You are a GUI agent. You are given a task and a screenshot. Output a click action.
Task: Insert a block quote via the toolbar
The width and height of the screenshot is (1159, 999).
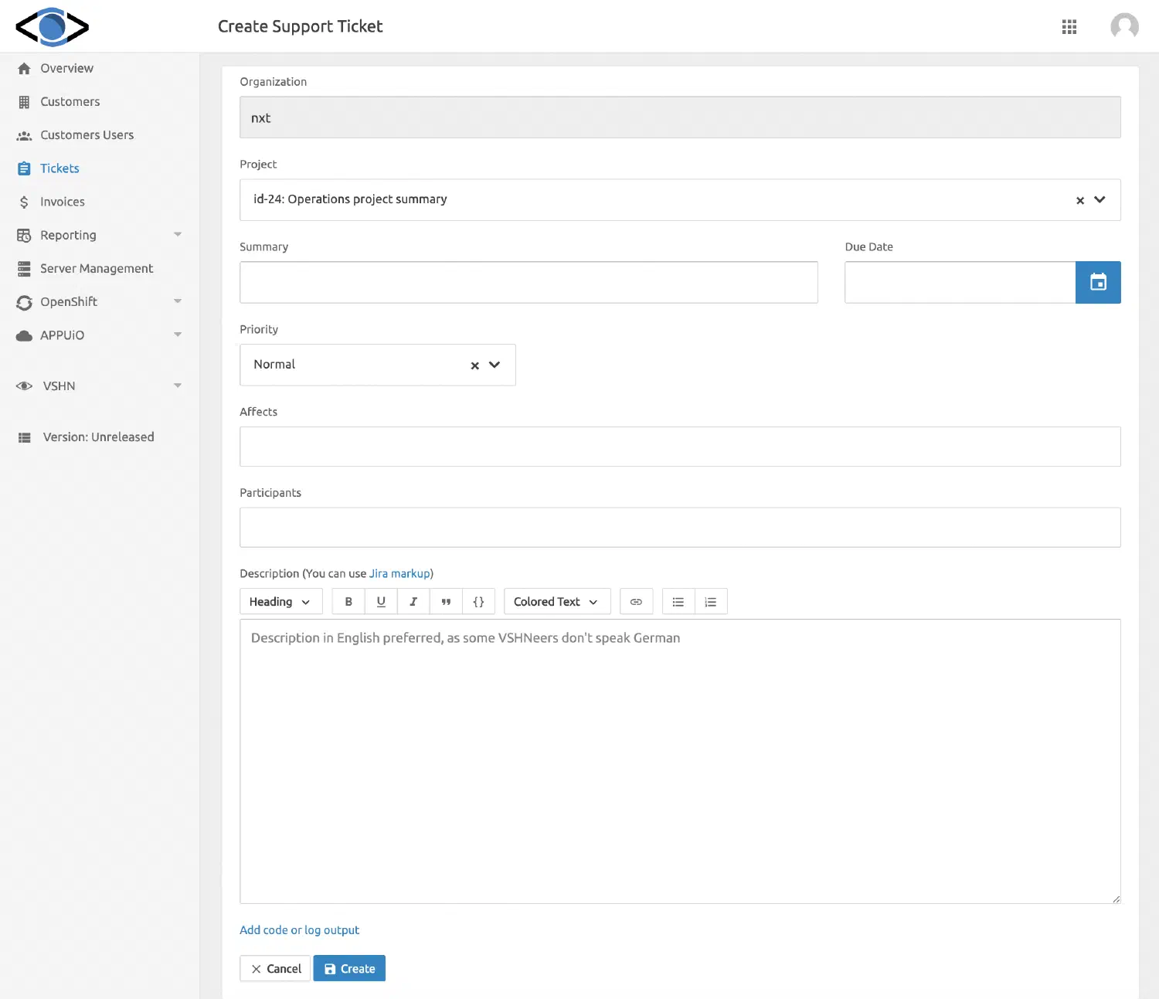tap(446, 602)
